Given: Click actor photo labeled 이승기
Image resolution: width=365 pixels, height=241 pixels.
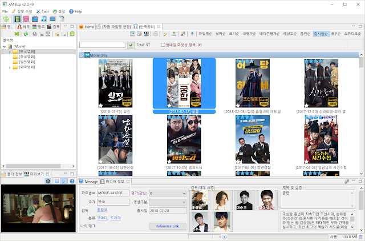Looking at the screenshot, I should point(244,200).
